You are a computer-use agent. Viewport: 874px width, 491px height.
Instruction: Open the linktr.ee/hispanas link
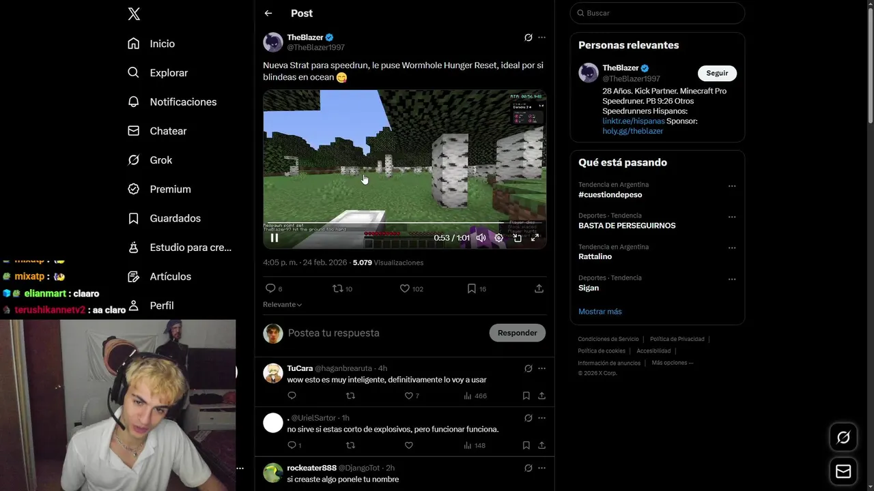pyautogui.click(x=633, y=121)
